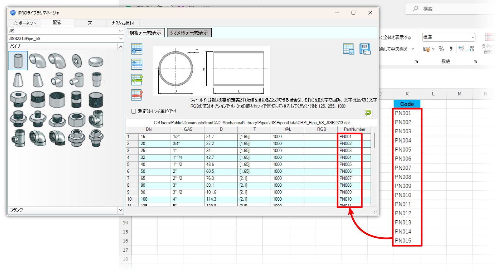Open the 数値 group dialog launcher
This screenshot has width=497, height=271.
tap(475, 62)
